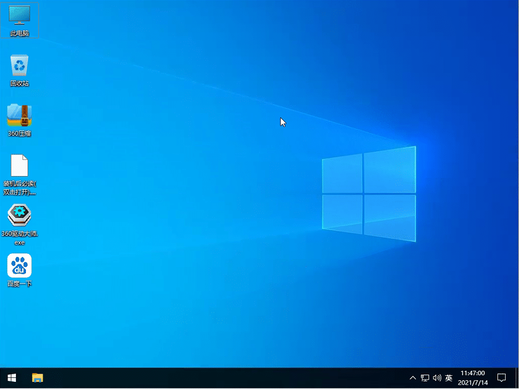This screenshot has height=389, width=519.
Task: Open File Explorer from the taskbar
Action: [38, 378]
